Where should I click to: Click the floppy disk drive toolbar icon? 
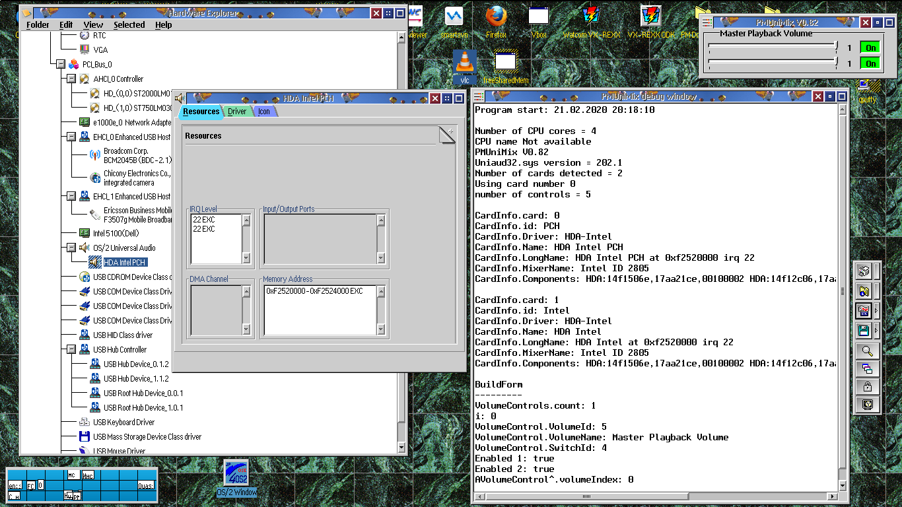coord(864,330)
